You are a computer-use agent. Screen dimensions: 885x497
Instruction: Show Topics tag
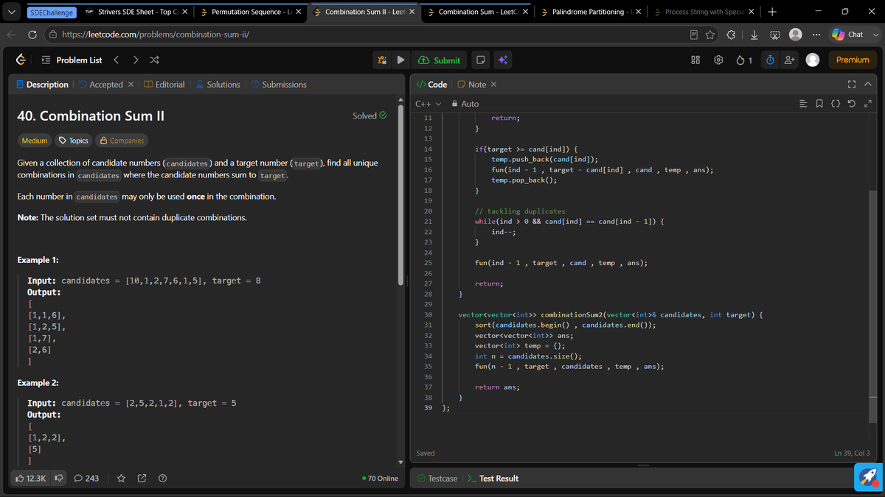tap(73, 141)
